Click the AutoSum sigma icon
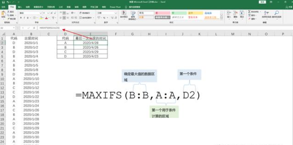Viewport: 293px width, 145px height. pyautogui.click(x=249, y=12)
